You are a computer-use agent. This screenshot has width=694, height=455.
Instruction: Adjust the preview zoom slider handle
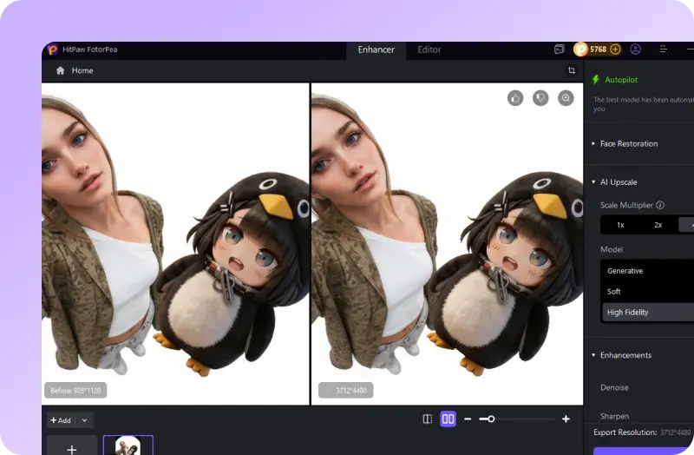[491, 419]
